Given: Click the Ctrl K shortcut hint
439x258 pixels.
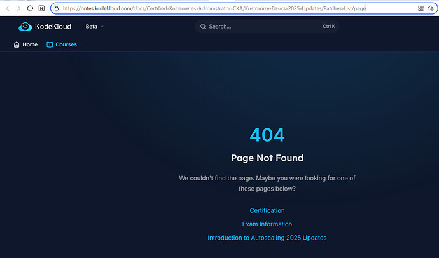Looking at the screenshot, I should coord(329,26).
